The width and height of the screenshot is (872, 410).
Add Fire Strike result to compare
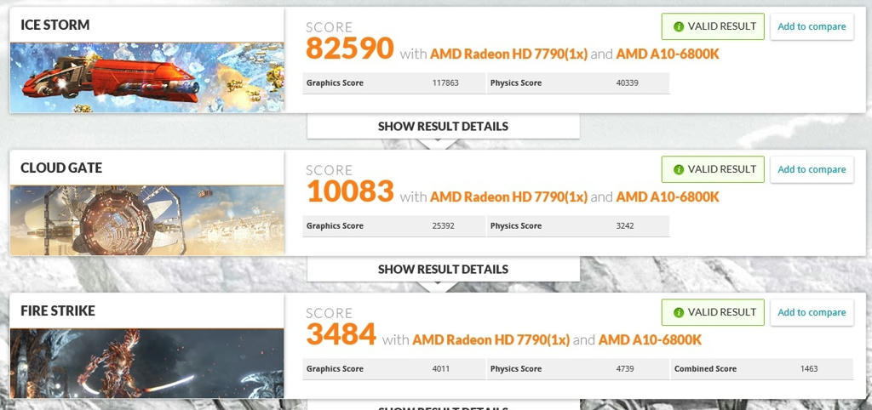(x=812, y=312)
